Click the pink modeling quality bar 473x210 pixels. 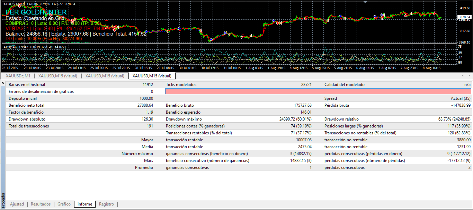tap(318, 92)
